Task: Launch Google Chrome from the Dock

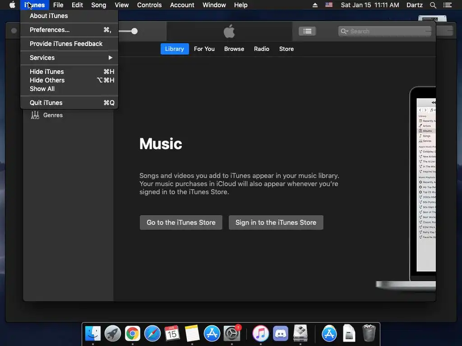Action: (133, 333)
